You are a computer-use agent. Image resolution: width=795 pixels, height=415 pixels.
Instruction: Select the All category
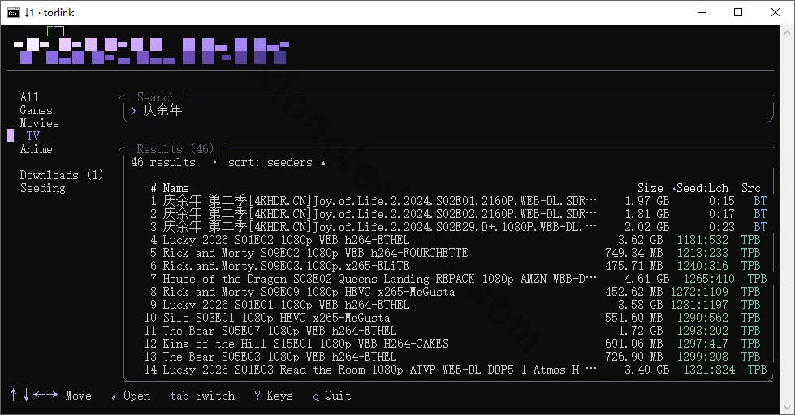pyautogui.click(x=29, y=97)
